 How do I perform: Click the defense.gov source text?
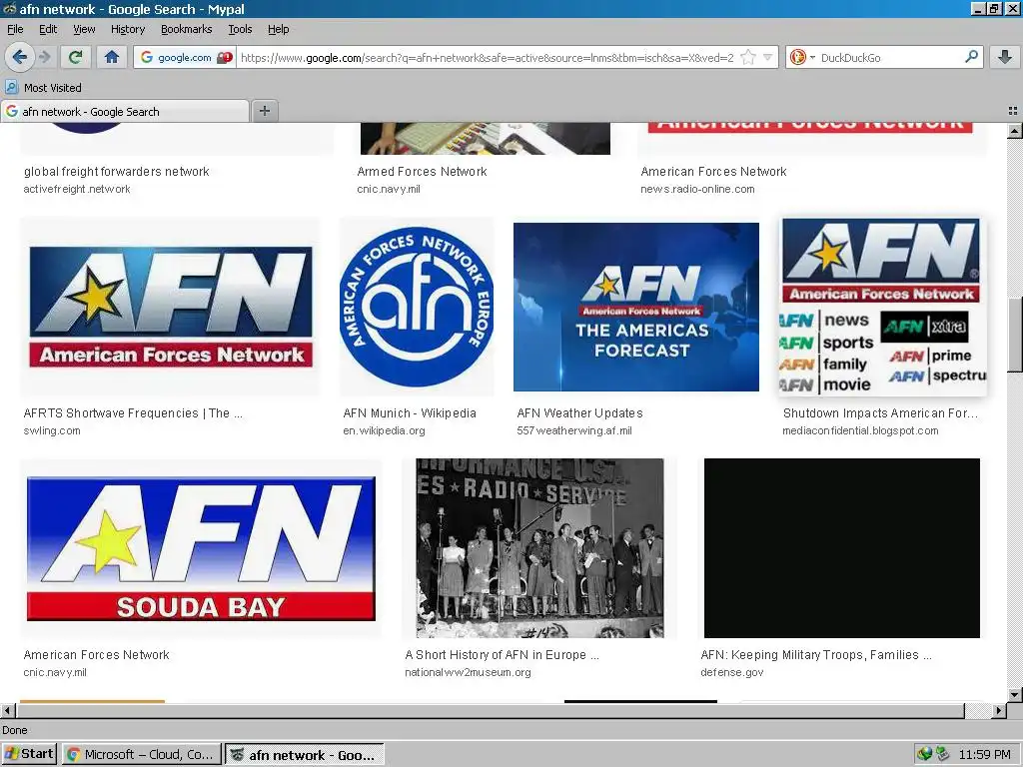coord(732,672)
